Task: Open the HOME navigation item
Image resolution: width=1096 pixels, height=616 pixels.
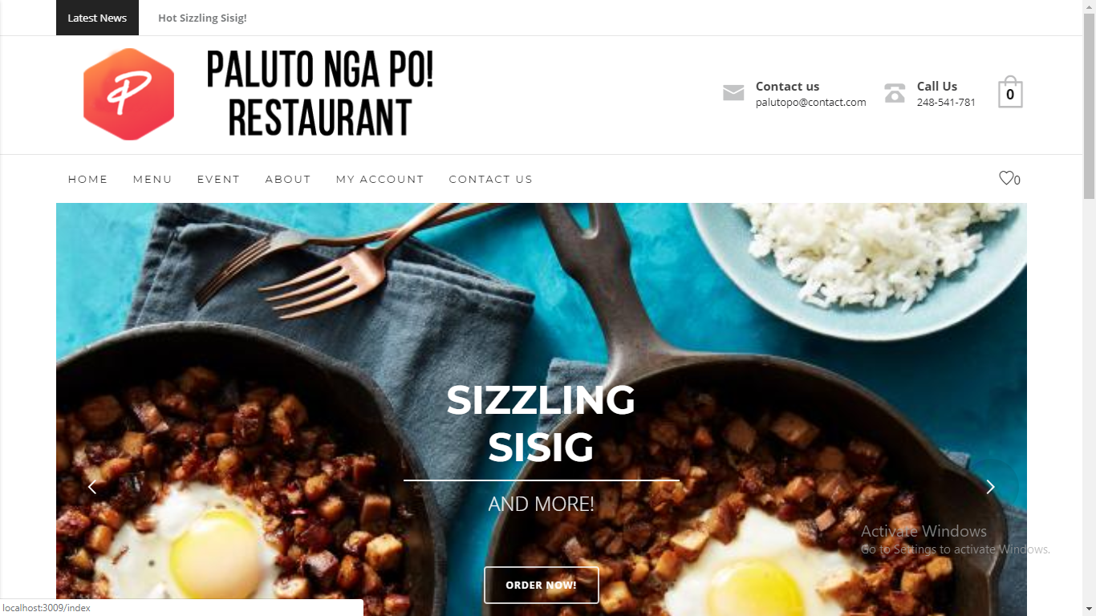Action: (88, 180)
